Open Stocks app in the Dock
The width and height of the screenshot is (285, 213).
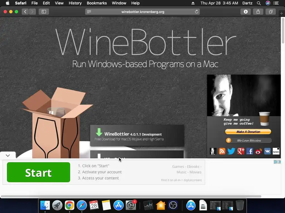(x=148, y=206)
